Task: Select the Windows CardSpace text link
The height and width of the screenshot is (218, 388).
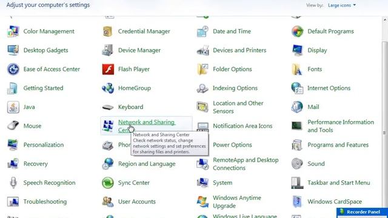Action: pyautogui.click(x=335, y=202)
